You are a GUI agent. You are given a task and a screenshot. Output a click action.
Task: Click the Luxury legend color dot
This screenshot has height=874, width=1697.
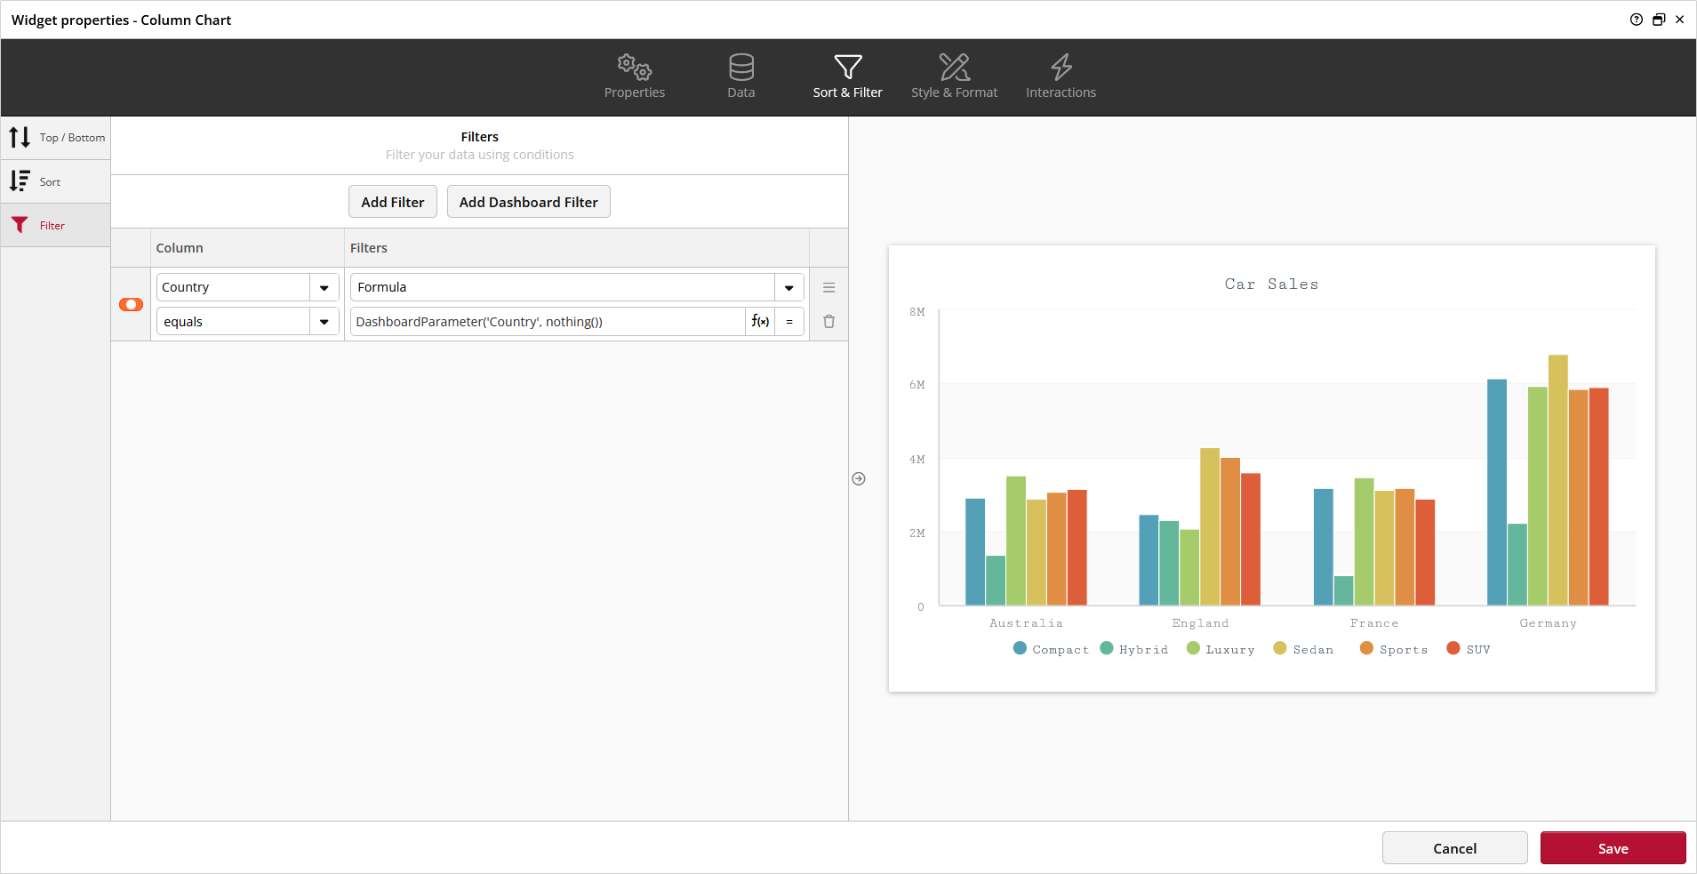(1193, 648)
